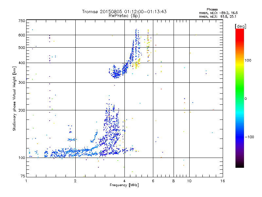This screenshot has height=197, width=262.
Task: Click the y-axis '75' tick label
Action: point(23,176)
